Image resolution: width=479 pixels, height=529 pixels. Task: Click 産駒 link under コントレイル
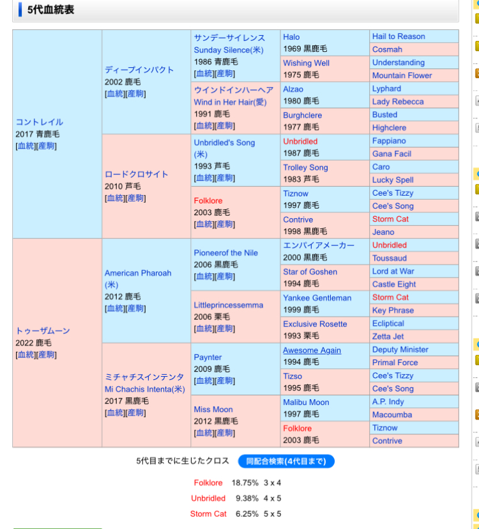pos(46,146)
